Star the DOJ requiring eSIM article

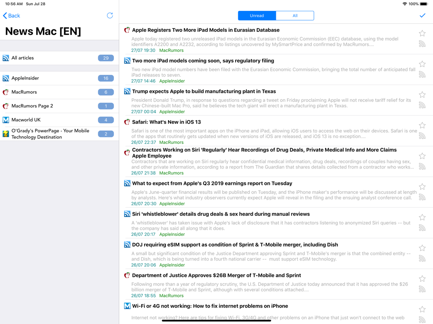pos(422,248)
